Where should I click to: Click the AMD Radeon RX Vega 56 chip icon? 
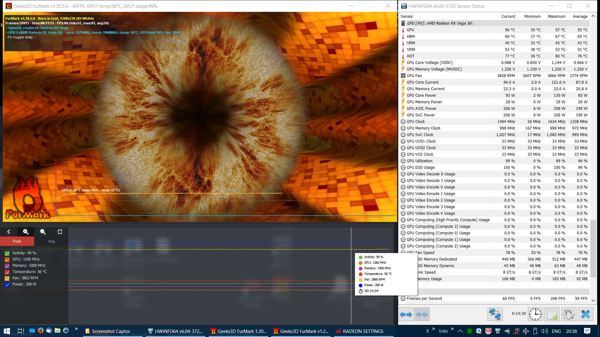tap(403, 23)
